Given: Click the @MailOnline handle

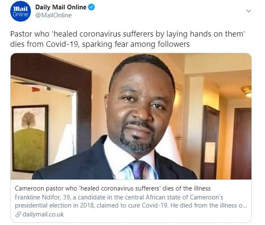Looking at the screenshot, I should 53,15.
